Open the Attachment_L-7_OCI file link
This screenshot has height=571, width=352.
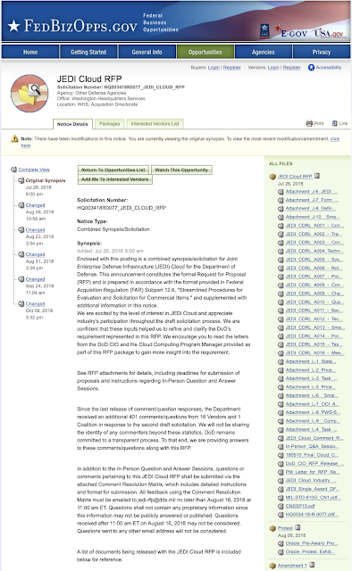pos(313,404)
